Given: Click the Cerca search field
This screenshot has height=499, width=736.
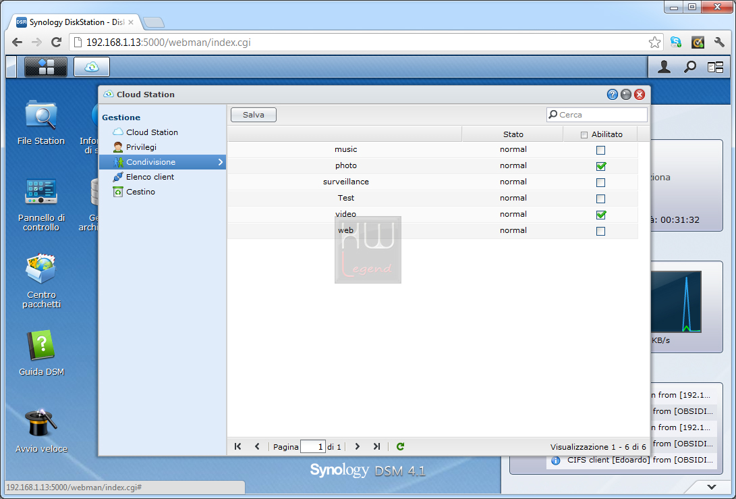Looking at the screenshot, I should 596,115.
